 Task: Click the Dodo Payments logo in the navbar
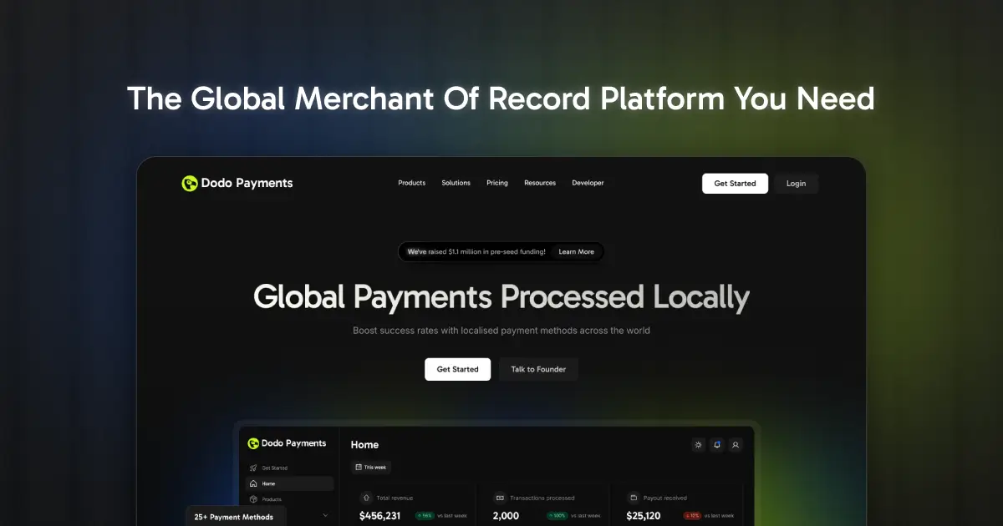[x=237, y=183]
